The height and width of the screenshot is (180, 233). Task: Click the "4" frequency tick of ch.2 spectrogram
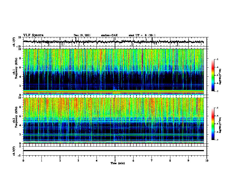click(20, 125)
